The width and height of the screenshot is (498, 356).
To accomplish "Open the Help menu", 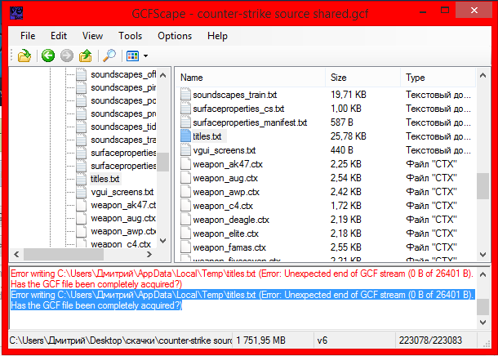I will tap(217, 36).
